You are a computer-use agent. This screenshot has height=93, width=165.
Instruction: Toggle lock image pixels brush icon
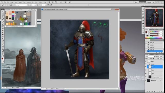(150, 59)
